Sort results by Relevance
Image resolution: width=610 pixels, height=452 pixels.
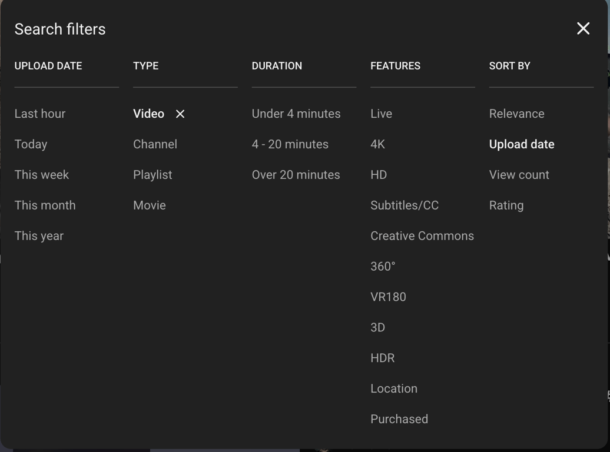(516, 114)
